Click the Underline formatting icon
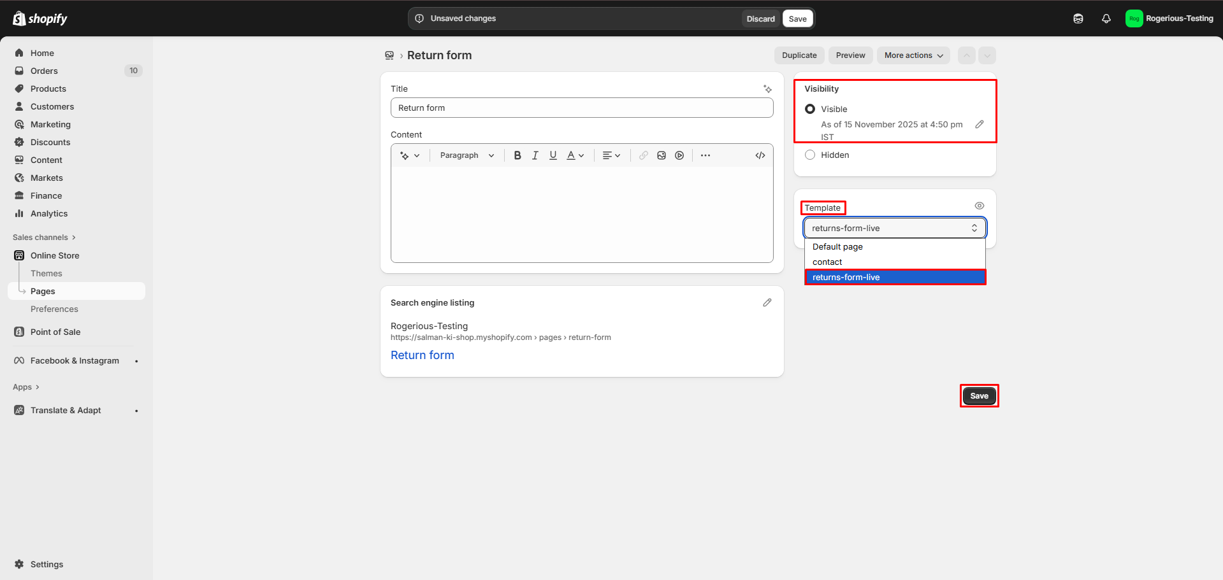The width and height of the screenshot is (1223, 580). click(x=553, y=155)
